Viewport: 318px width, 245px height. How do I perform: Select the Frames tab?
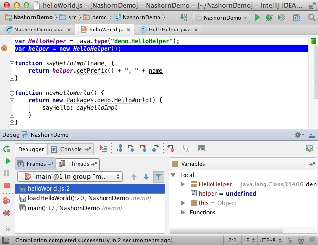[35, 164]
